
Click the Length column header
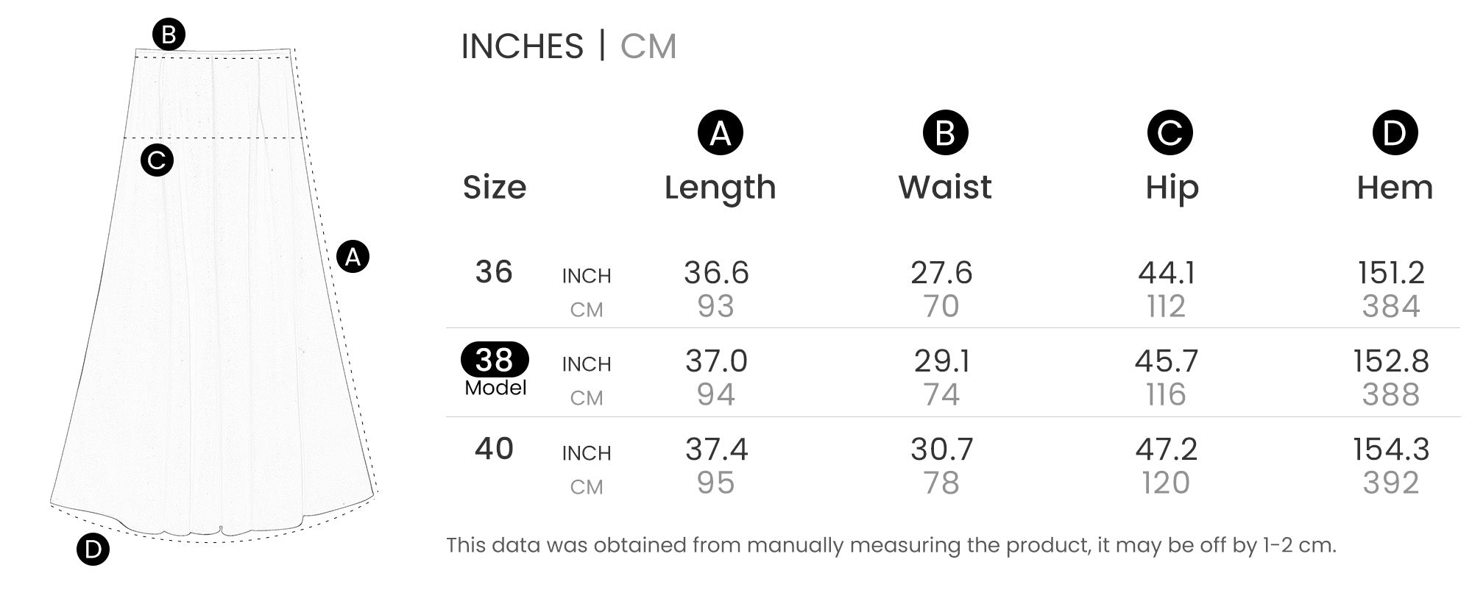coord(720,188)
